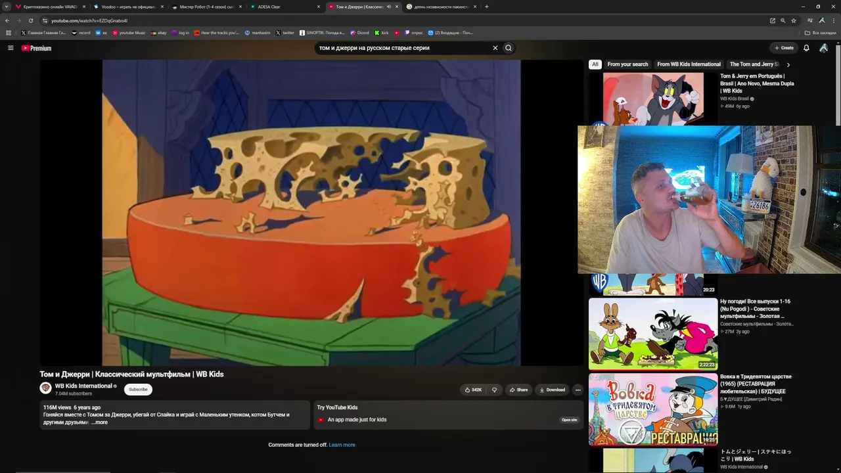The height and width of the screenshot is (473, 841).
Task: Go back in browser history
Action: [x=7, y=20]
